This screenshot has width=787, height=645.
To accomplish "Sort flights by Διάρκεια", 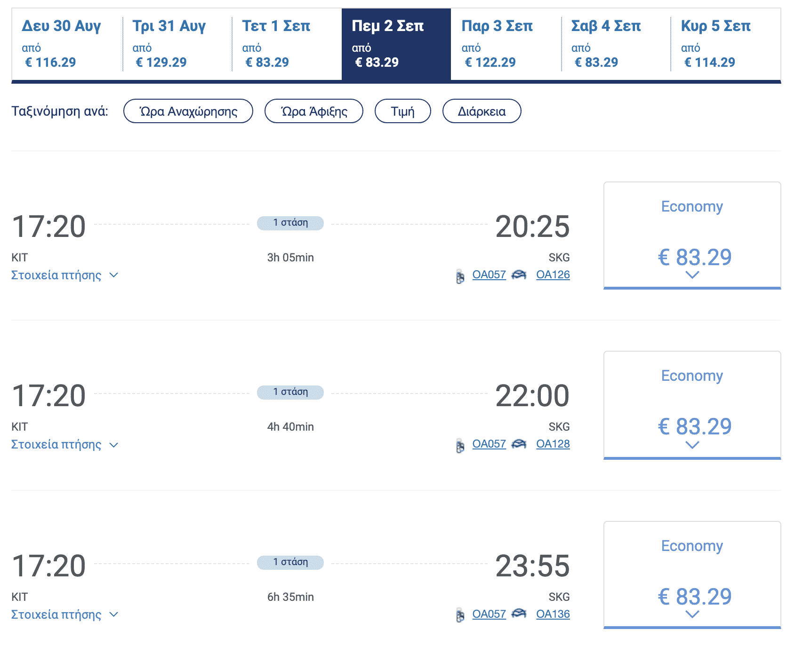I will (x=482, y=111).
